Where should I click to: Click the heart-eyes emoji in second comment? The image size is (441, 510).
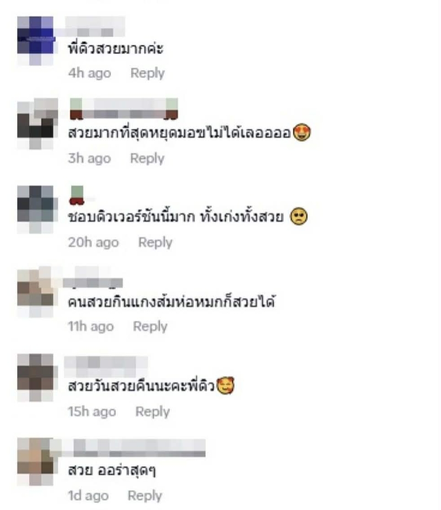[302, 132]
